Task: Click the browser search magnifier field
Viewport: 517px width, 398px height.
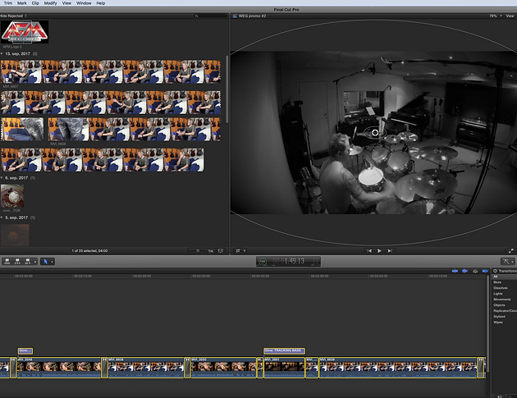Action: point(210,16)
